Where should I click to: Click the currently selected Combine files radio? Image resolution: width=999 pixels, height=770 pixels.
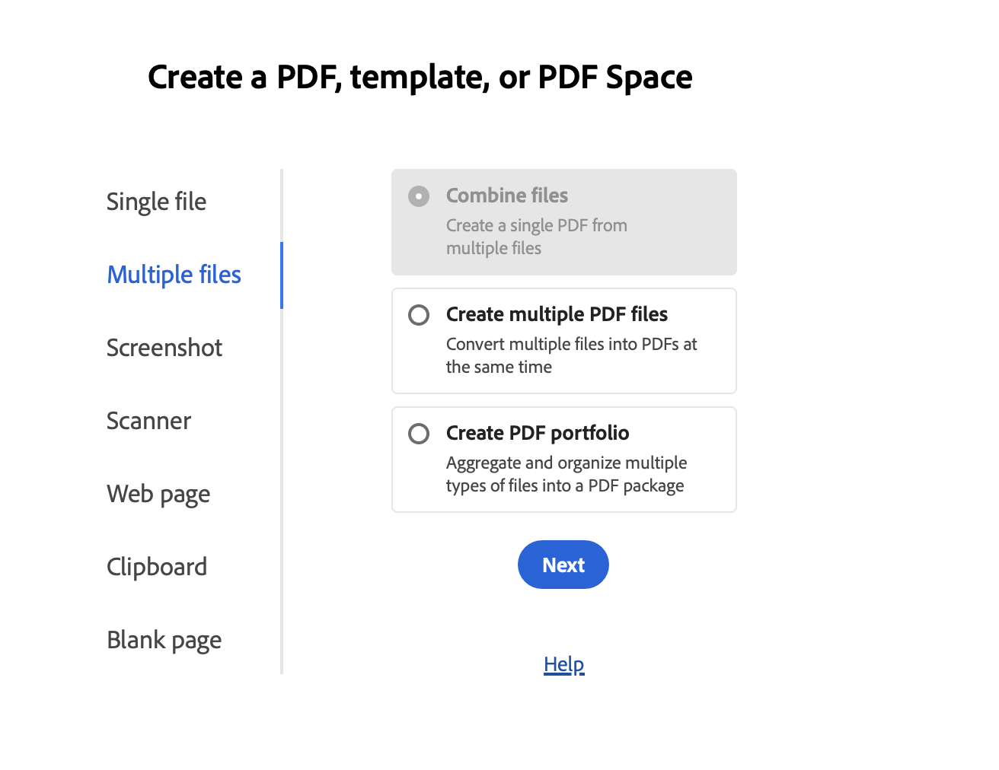(418, 196)
